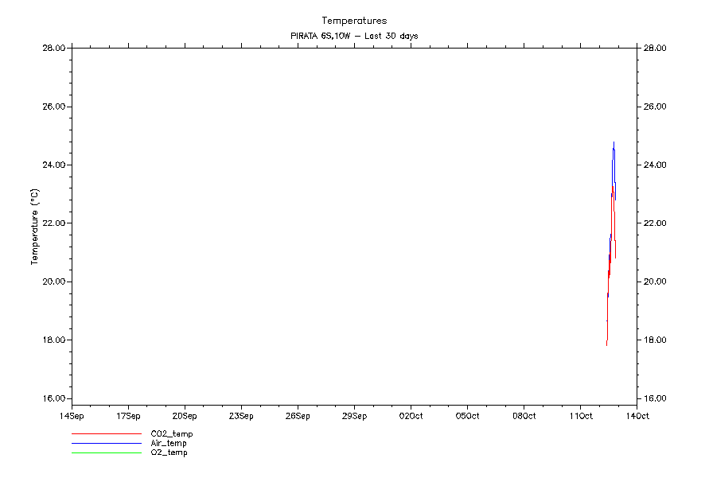Click the 29Sep date label
This screenshot has width=709, height=501.
click(x=354, y=415)
